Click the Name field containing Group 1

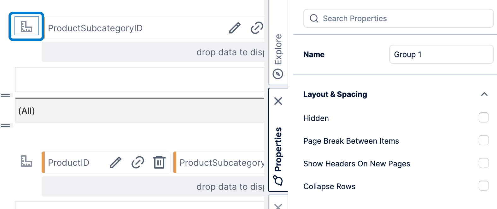[x=441, y=54]
